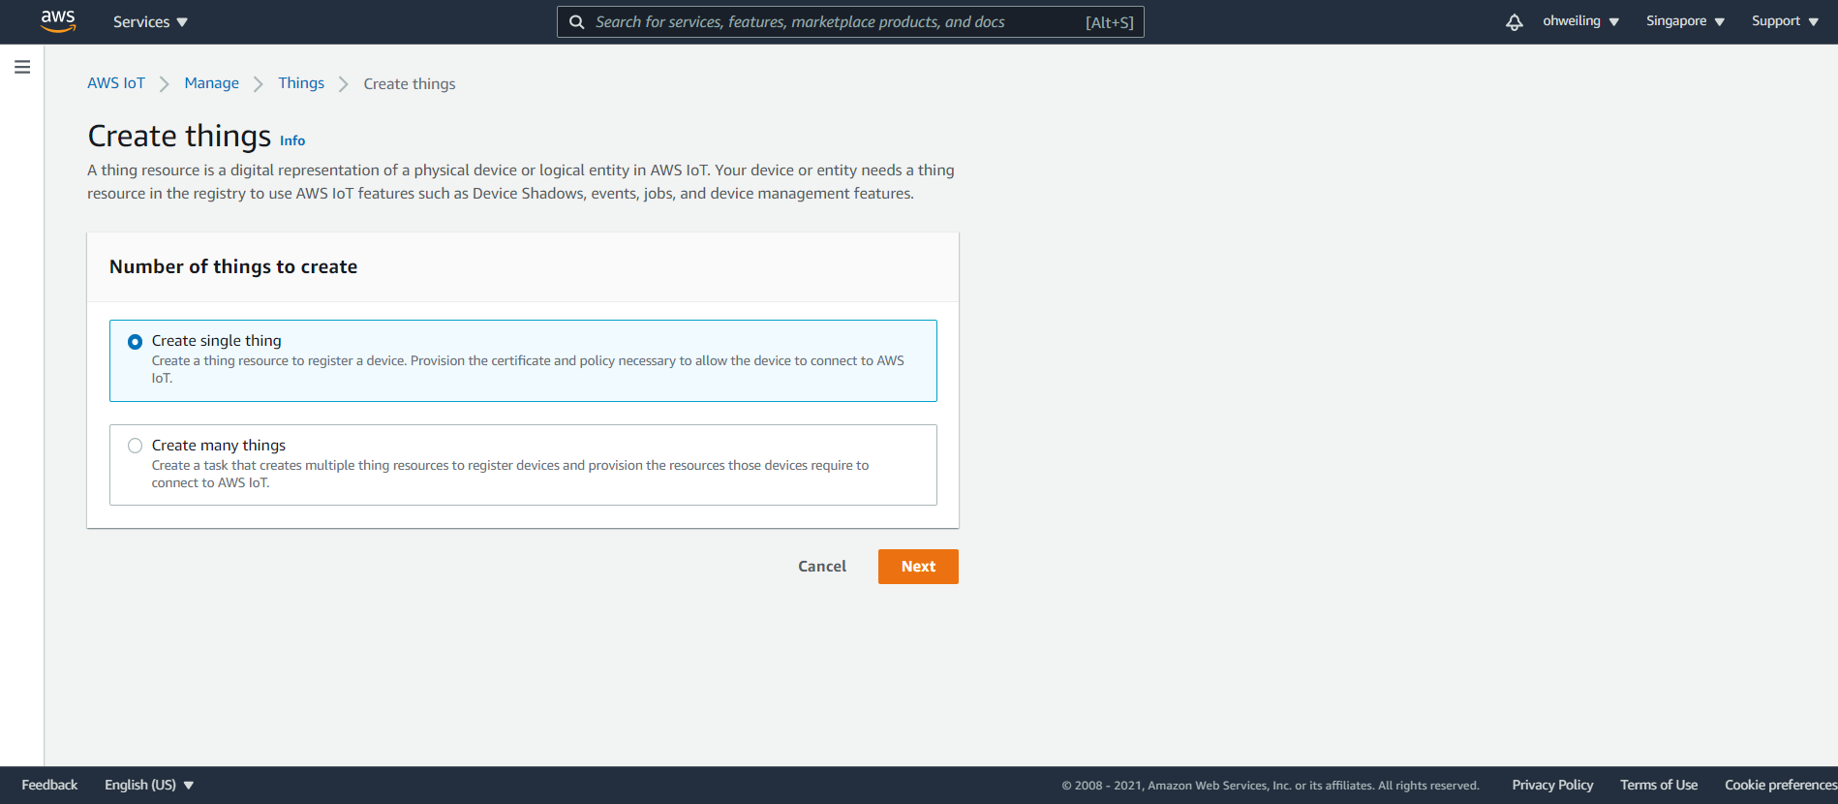1838x804 pixels.
Task: Click the search magnifier icon
Action: (577, 21)
